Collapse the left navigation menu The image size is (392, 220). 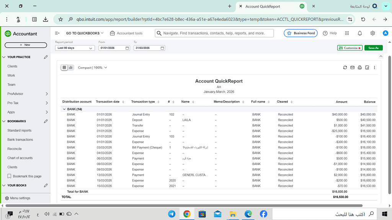57,33
